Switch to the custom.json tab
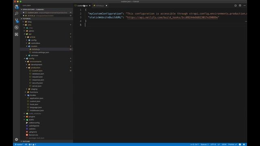260x146 pixels. tap(82, 6)
